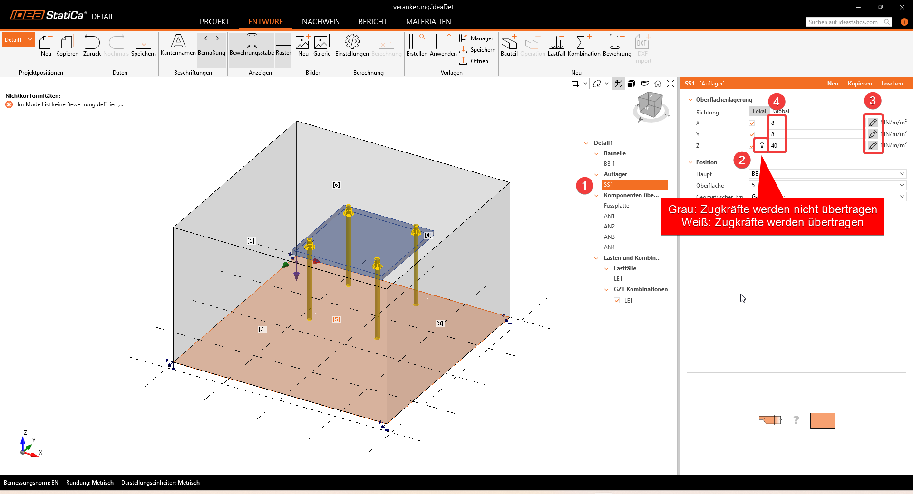Viewport: 913px width, 494px height.
Task: Toggle the tension transfer icon in Z row
Action: click(x=762, y=145)
